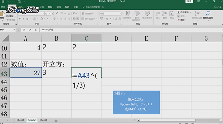This screenshot has width=223, height=124.
Task: Expand the Customize Quick Access Toolbar arrow
Action: 24,2
